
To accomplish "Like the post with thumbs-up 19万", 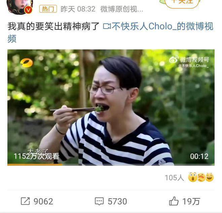I will 184,201.
